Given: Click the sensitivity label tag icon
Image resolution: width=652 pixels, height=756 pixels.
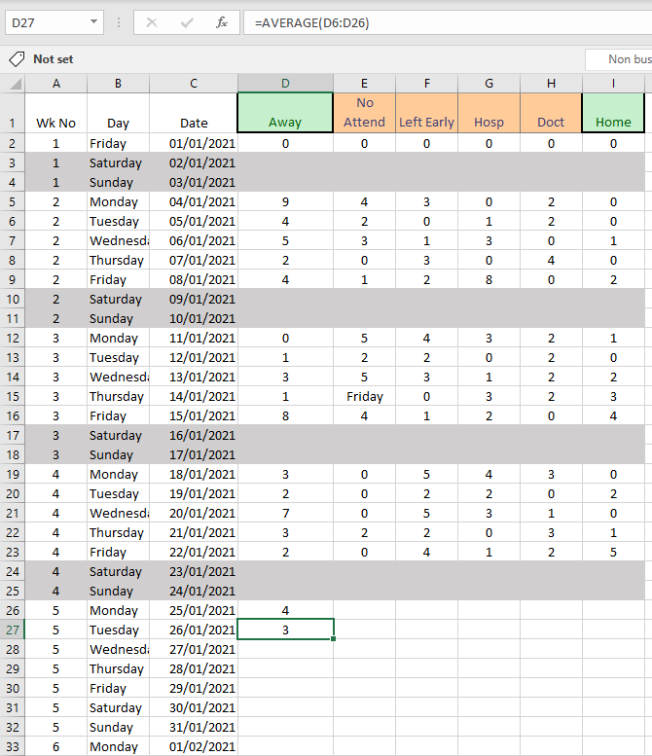Looking at the screenshot, I should 17,59.
